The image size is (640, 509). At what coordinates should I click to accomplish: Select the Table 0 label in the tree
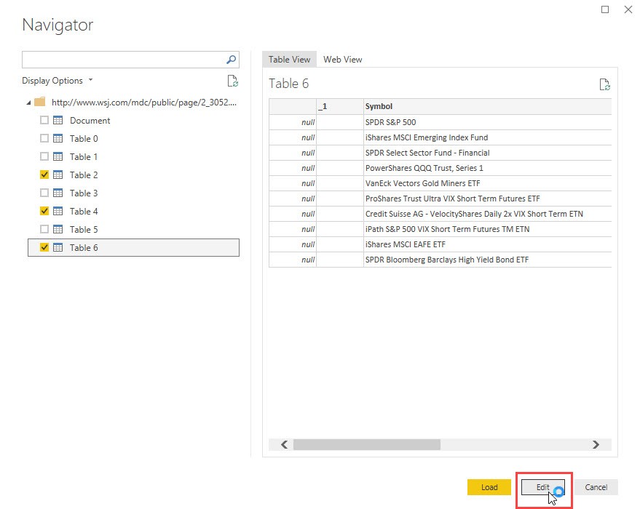[84, 139]
